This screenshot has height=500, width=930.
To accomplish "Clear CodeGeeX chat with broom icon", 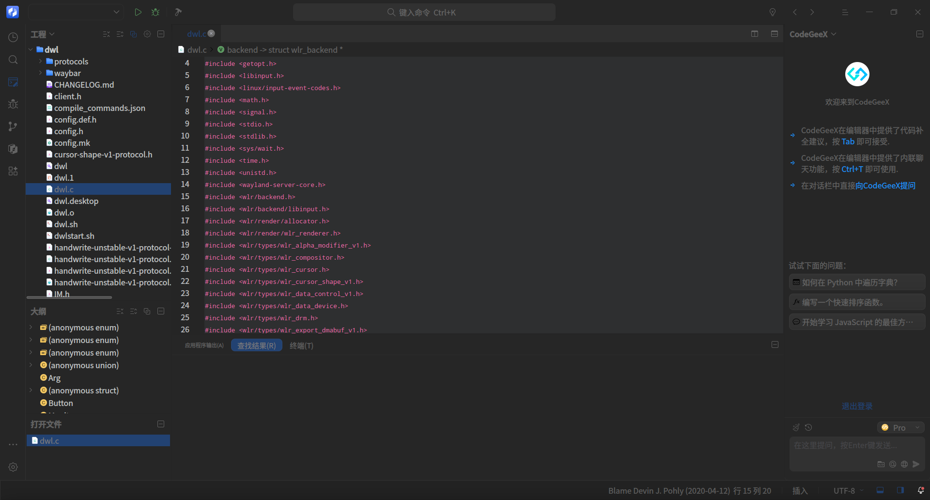I will pyautogui.click(x=796, y=427).
